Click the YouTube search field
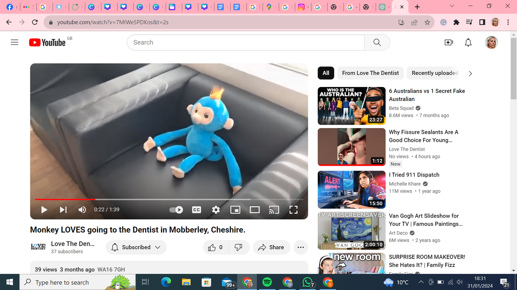The image size is (517, 290). 245,43
